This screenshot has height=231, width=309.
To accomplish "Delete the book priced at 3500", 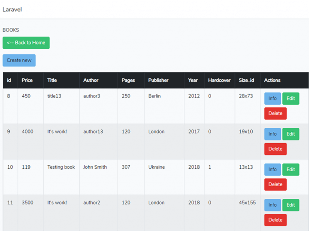I will [275, 220].
